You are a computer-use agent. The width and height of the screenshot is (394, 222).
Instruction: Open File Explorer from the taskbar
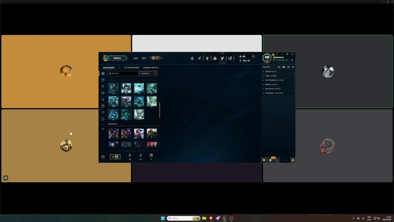[x=204, y=218]
